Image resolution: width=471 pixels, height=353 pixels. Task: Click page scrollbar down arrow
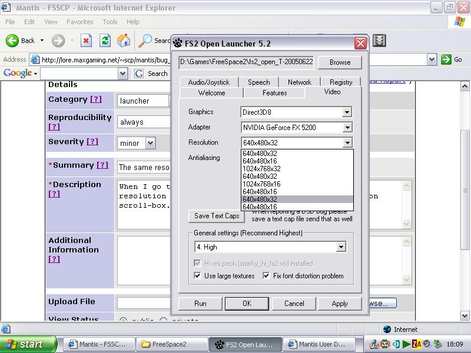(465, 315)
